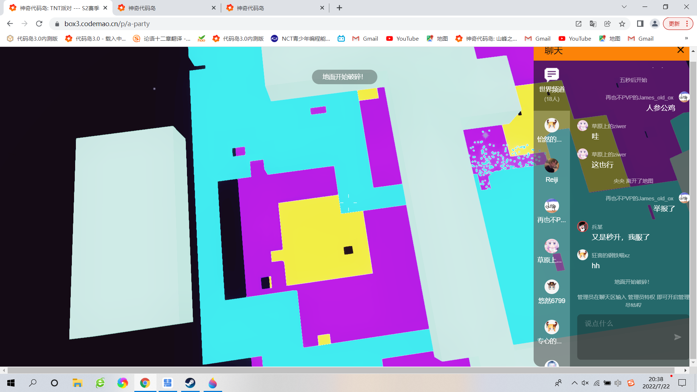Click the 兵某 user avatar in chat
The width and height of the screenshot is (697, 392).
point(583,226)
